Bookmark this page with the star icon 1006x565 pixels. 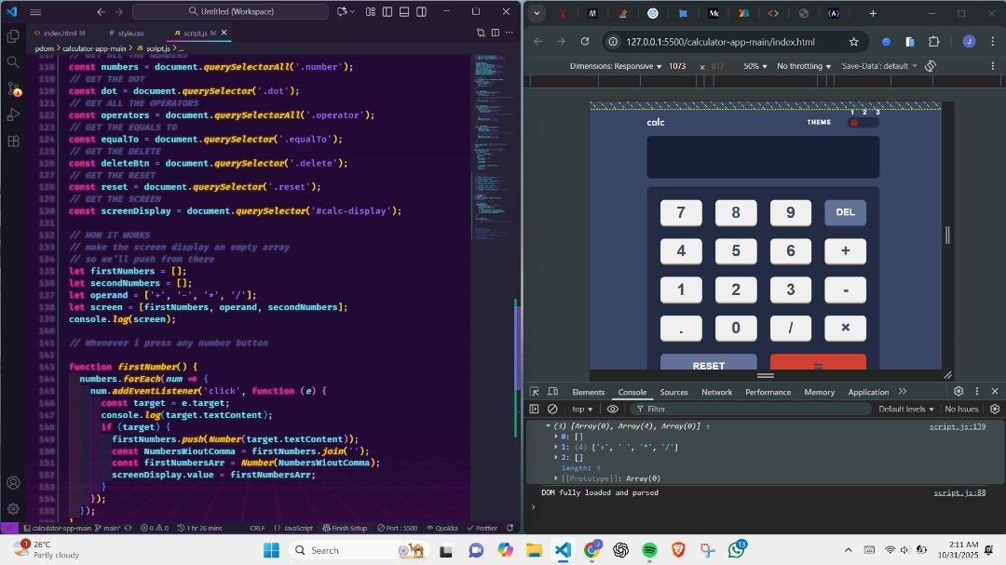pos(853,42)
